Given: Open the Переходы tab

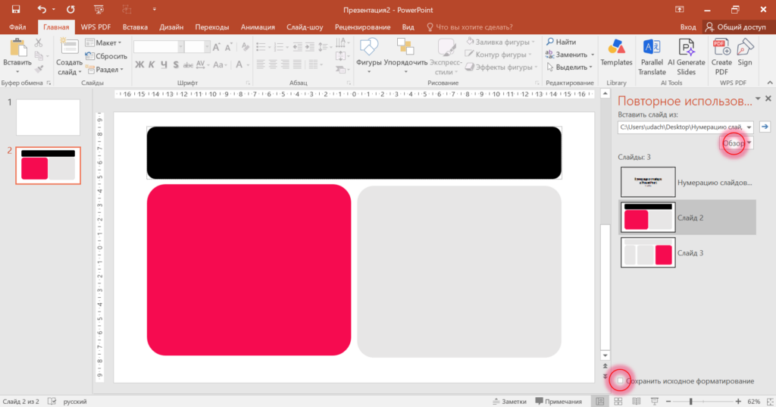Looking at the screenshot, I should pyautogui.click(x=212, y=27).
